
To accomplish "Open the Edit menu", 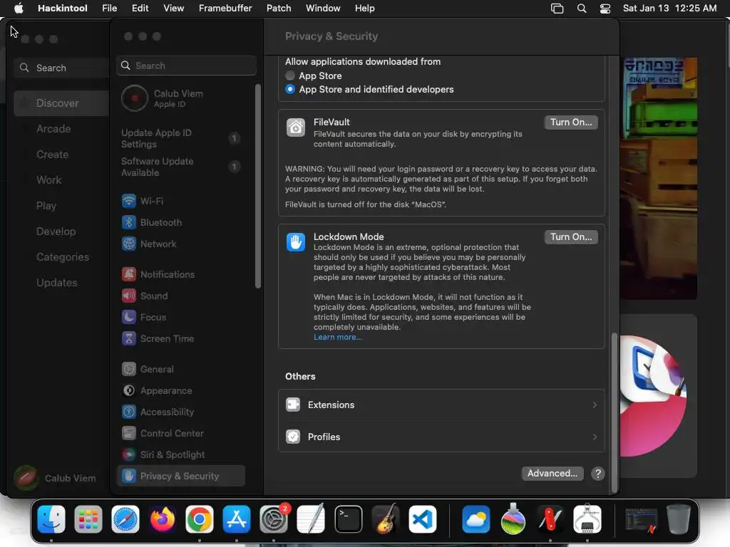I will (x=140, y=8).
